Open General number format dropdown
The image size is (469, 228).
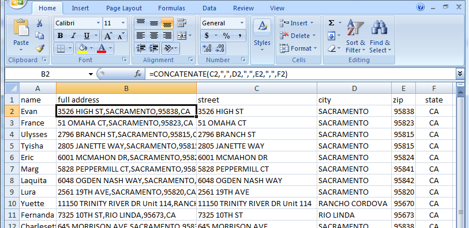[x=242, y=23]
